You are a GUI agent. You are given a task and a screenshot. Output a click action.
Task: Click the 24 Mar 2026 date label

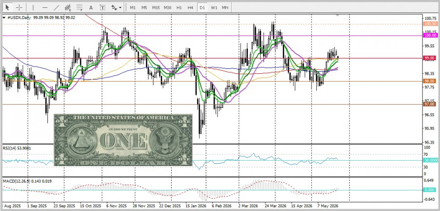tap(275, 206)
